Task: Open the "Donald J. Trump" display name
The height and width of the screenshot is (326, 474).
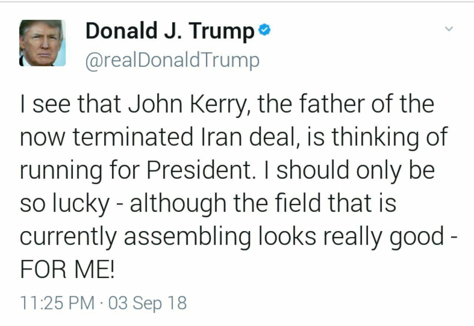Action: point(170,31)
